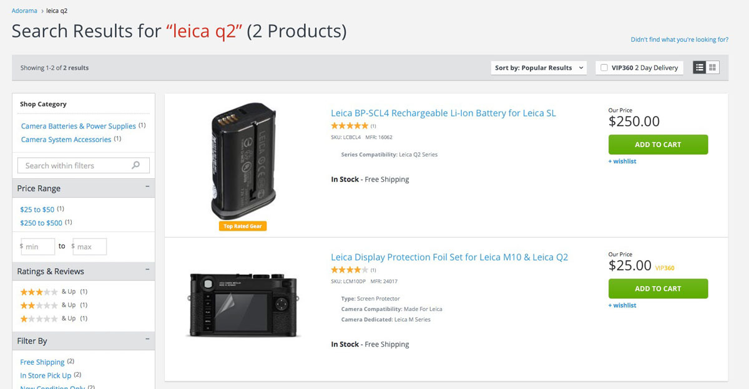Image resolution: width=749 pixels, height=389 pixels.
Task: Collapse the Price Range filter section
Action: pos(147,187)
